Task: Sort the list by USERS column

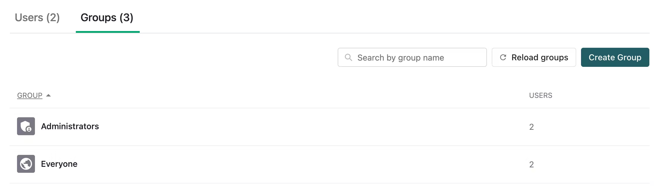Action: coord(540,95)
